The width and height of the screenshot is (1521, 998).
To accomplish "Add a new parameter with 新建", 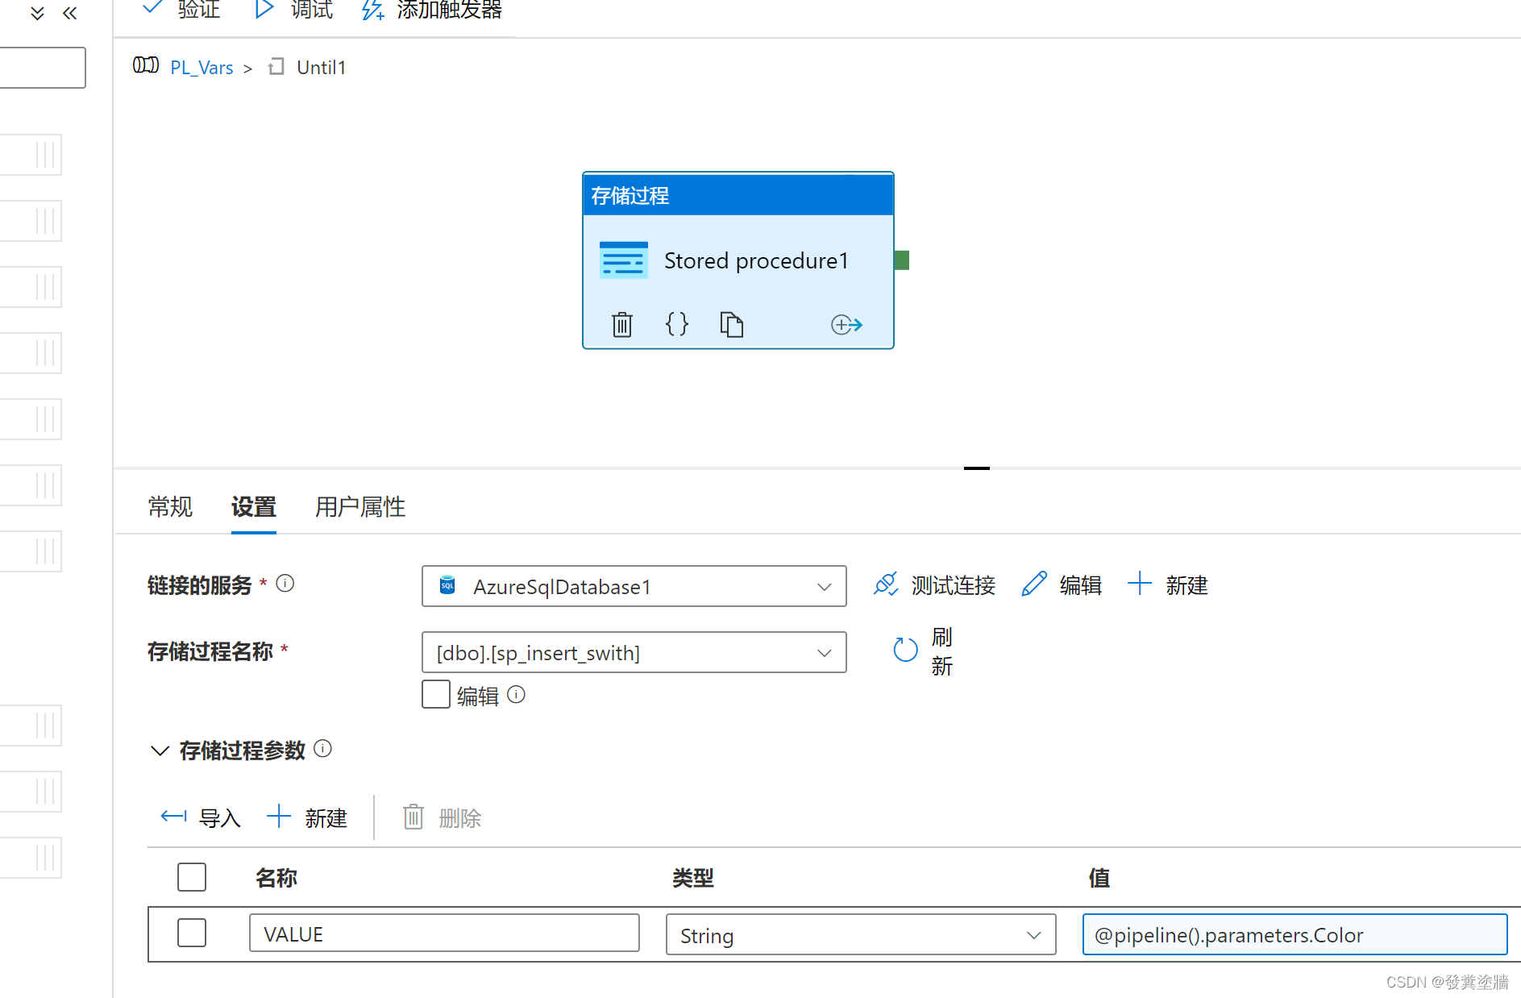I will pos(307,818).
